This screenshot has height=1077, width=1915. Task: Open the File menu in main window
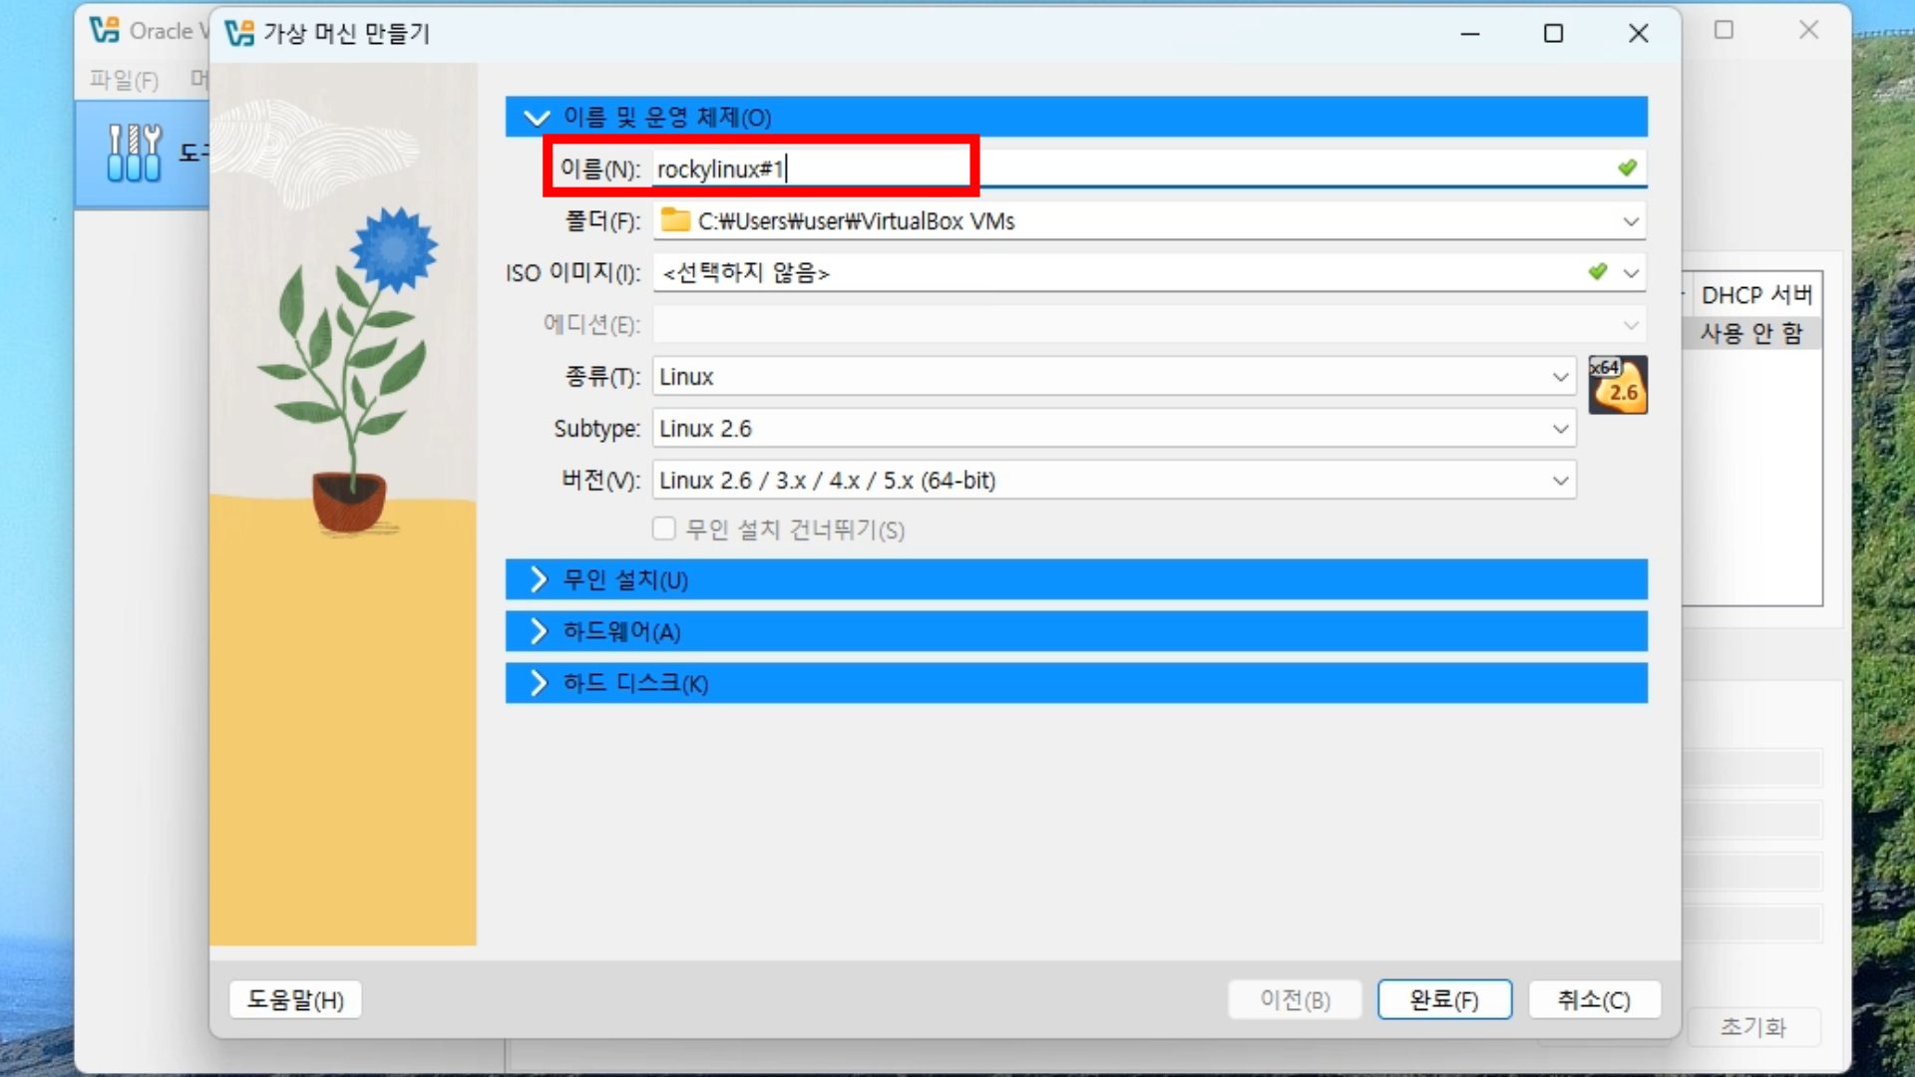124,80
